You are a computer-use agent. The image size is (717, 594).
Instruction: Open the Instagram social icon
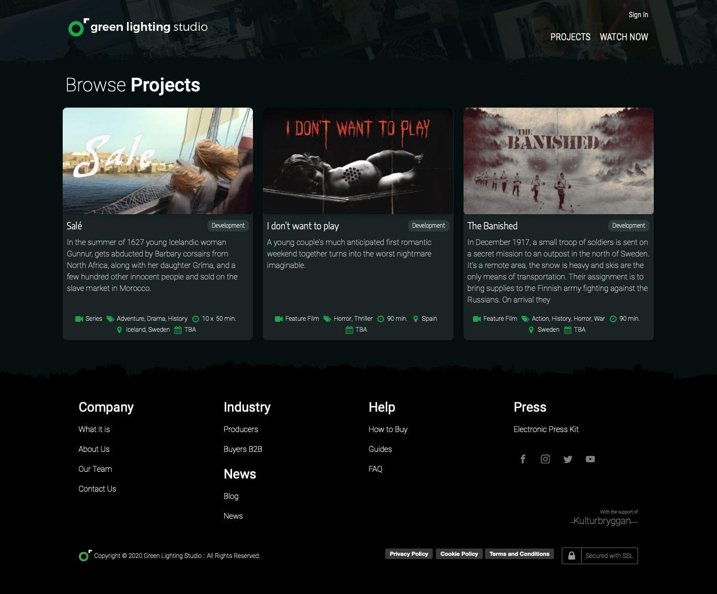[545, 459]
